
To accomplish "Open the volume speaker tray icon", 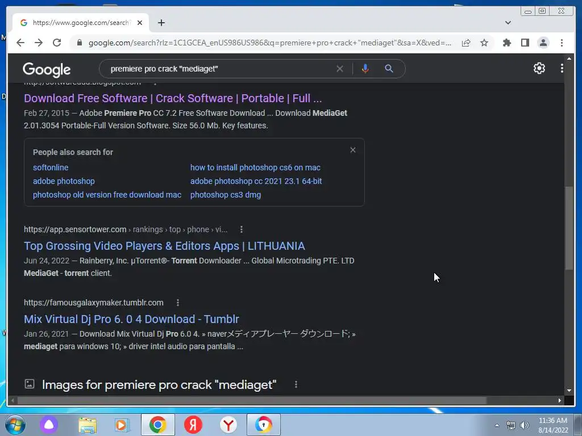I will pyautogui.click(x=525, y=425).
